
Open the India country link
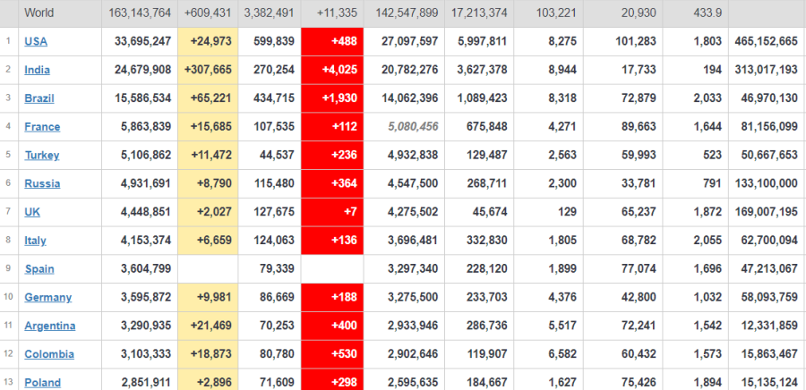[x=37, y=70]
